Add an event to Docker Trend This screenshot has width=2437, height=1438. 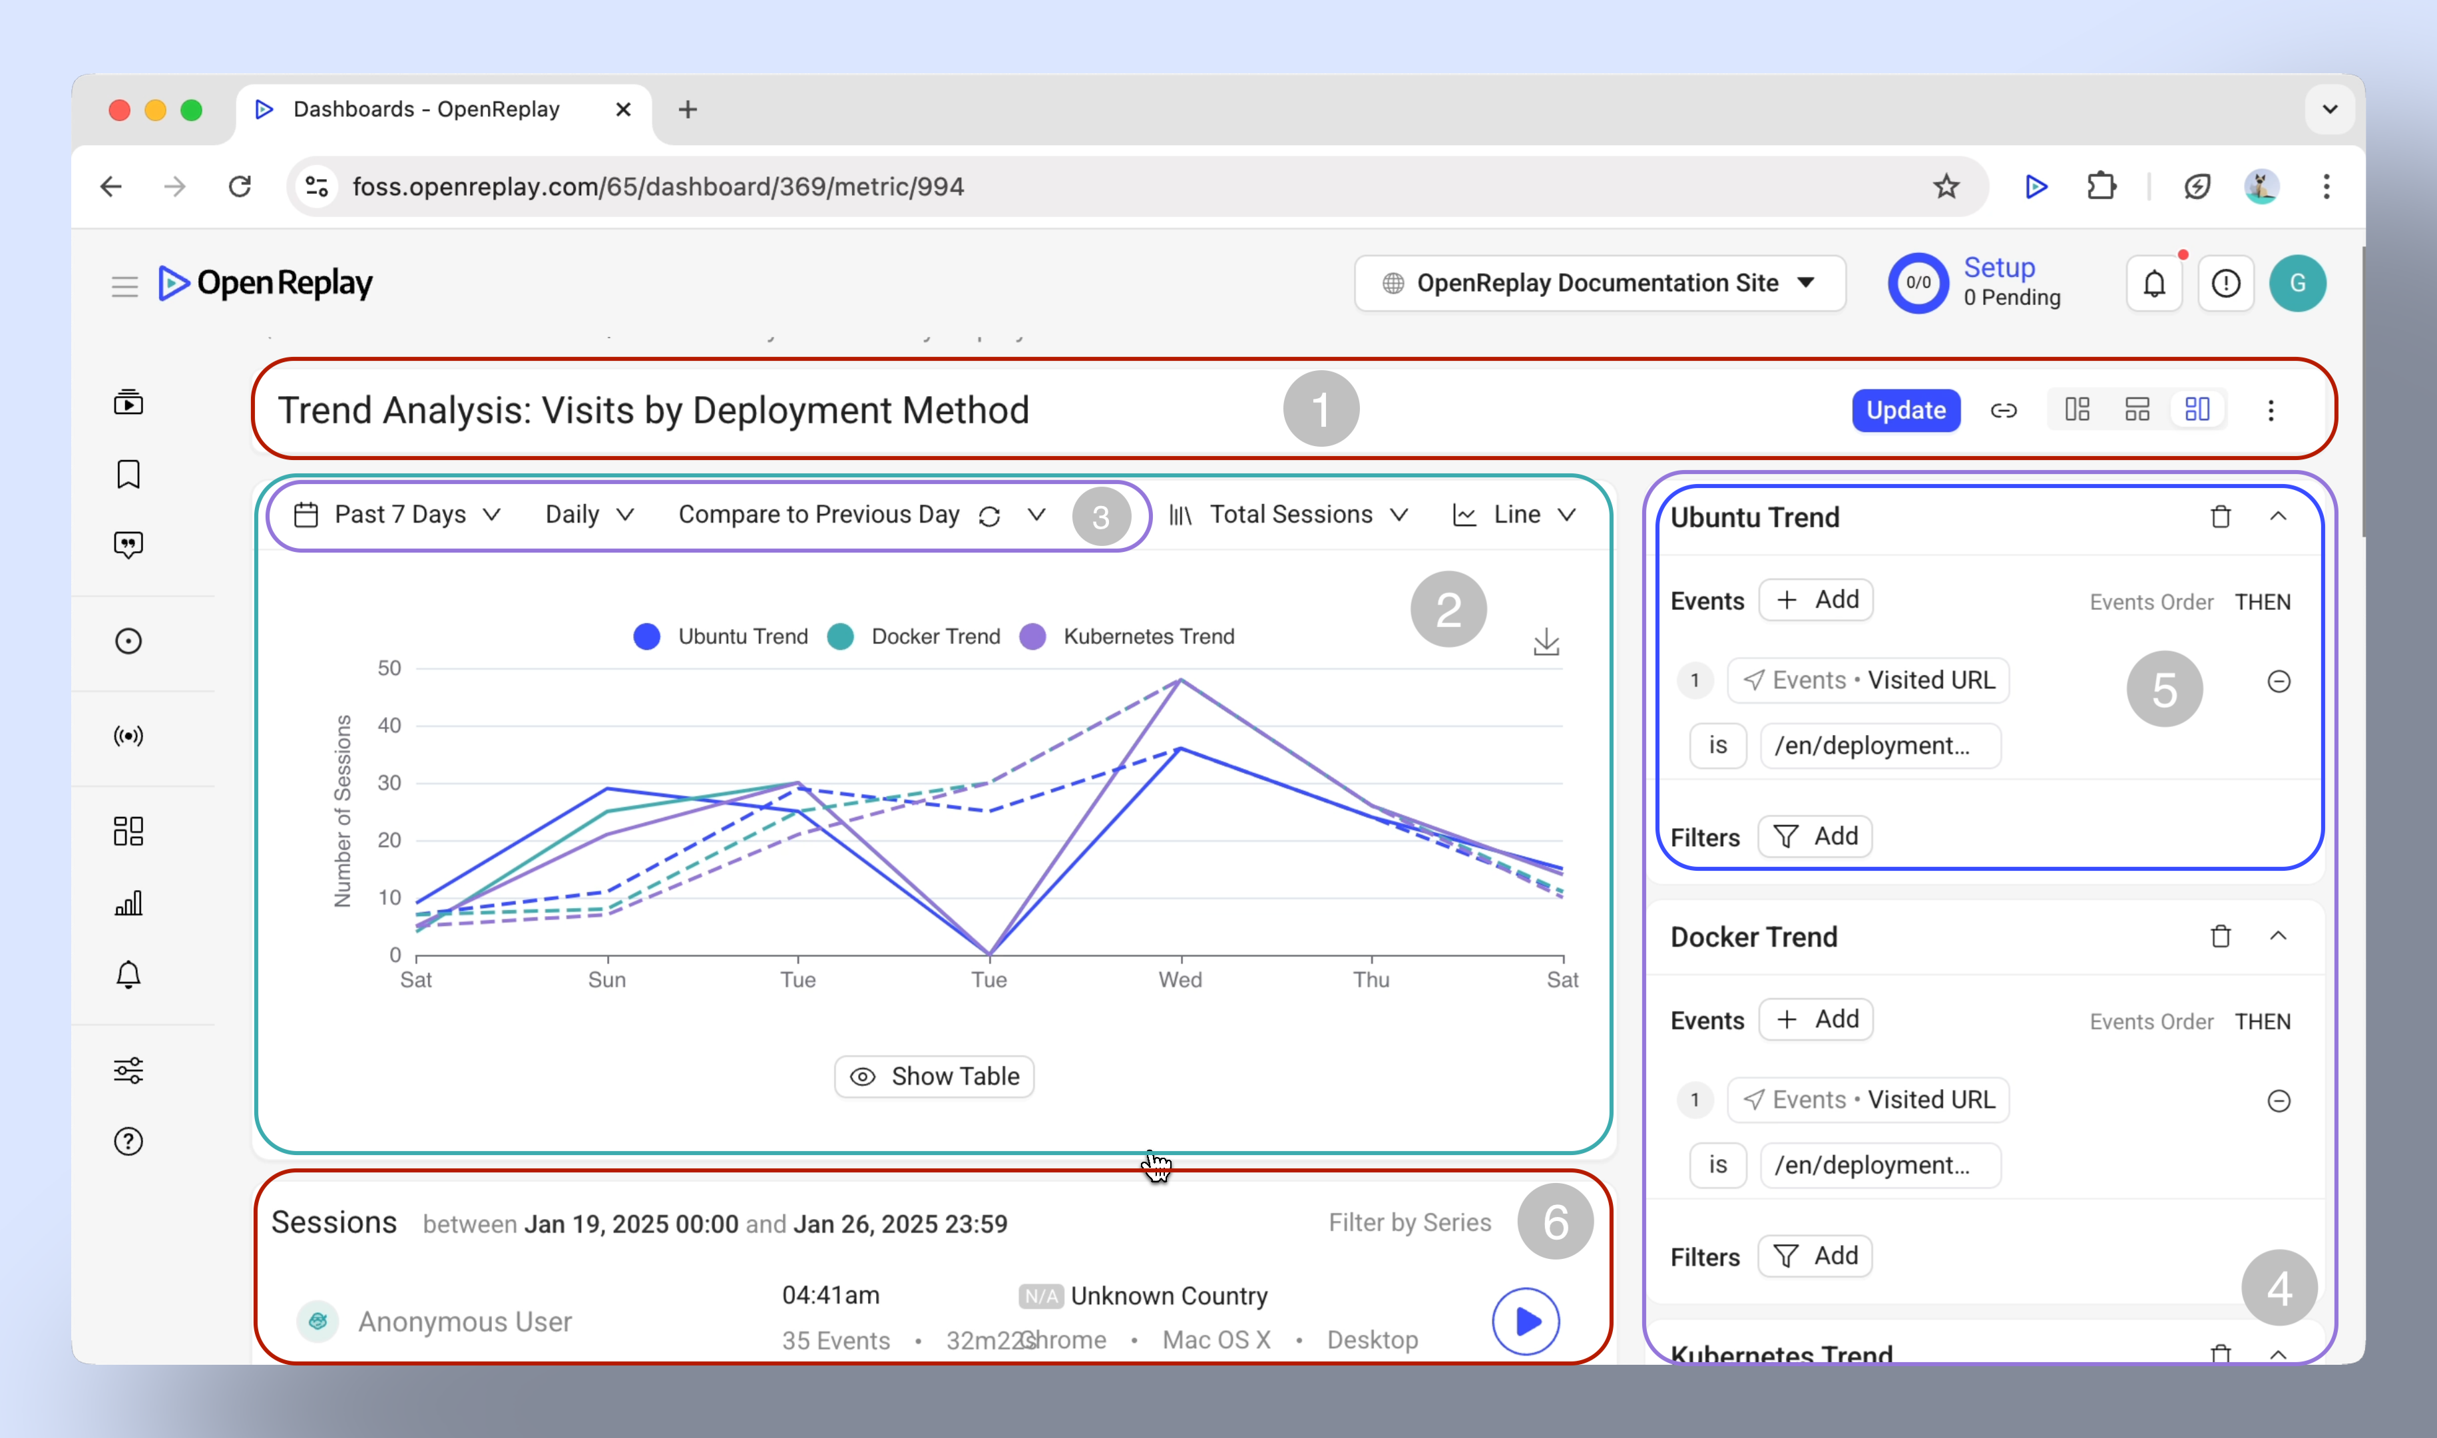point(1816,1019)
